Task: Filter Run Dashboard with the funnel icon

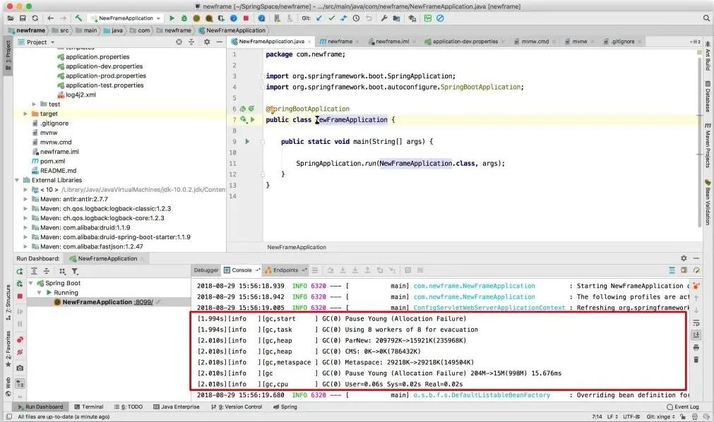Action: pos(75,271)
